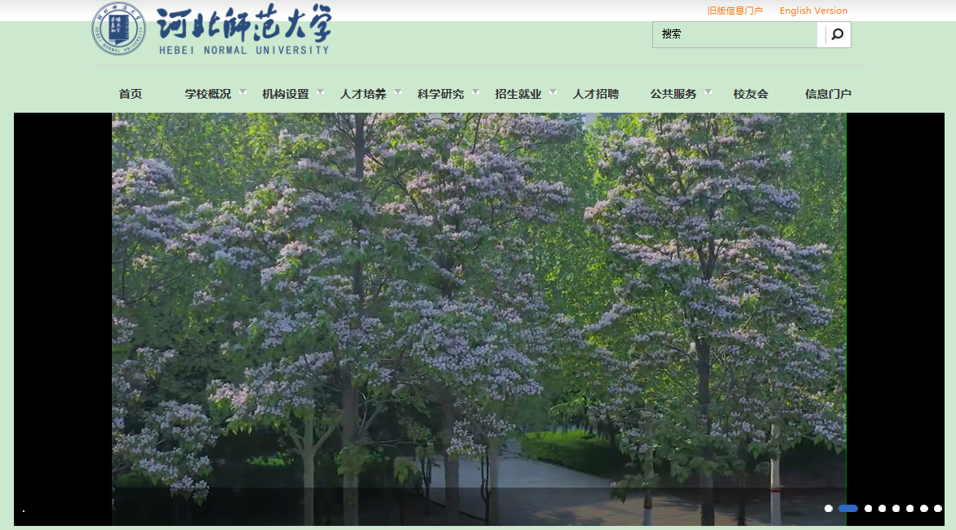Click the 旧版信息门户 link

[x=734, y=10]
